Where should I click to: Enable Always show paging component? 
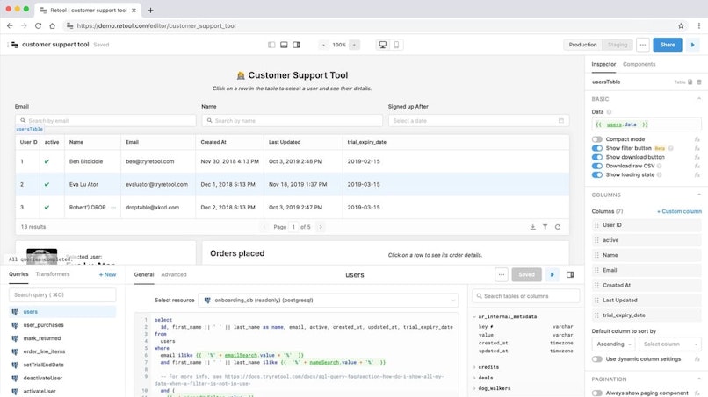tap(597, 393)
